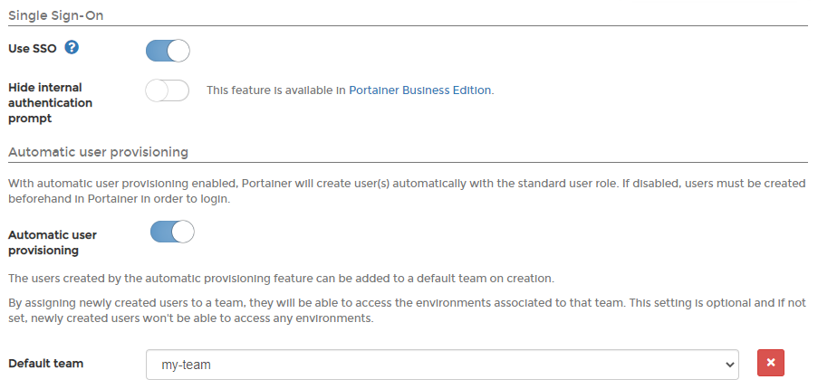Click the 'users created by the automatic provisioning' sentence
This screenshot has height=389, width=818.
(x=281, y=278)
